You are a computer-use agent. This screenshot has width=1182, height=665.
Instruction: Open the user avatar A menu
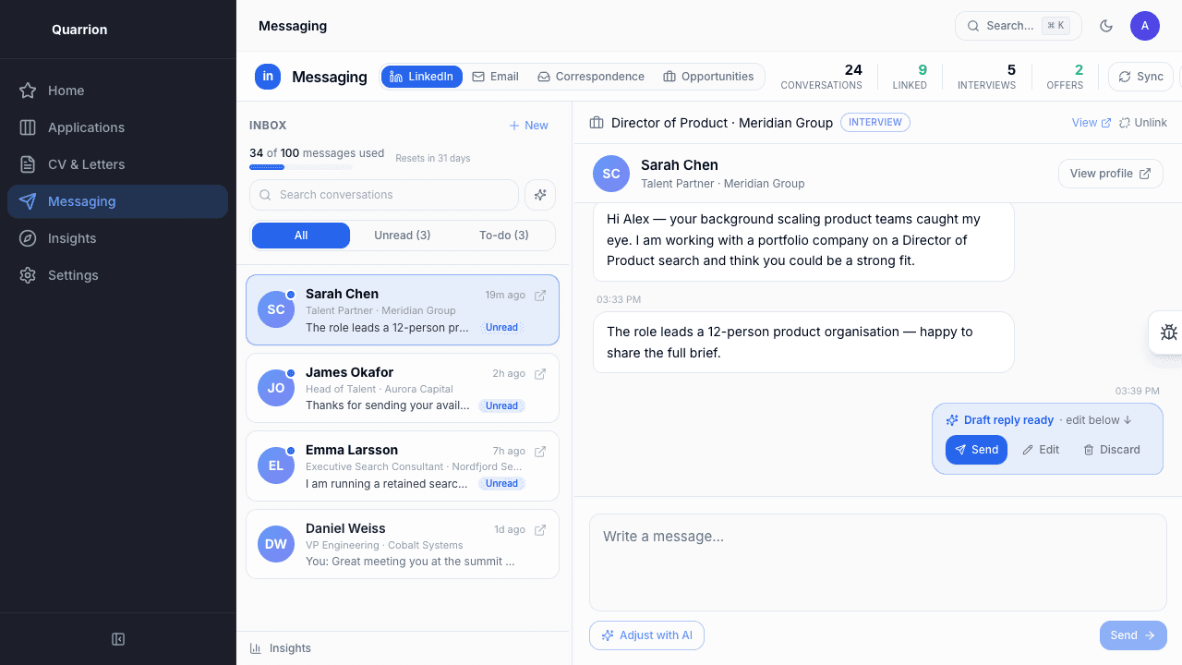(1145, 26)
